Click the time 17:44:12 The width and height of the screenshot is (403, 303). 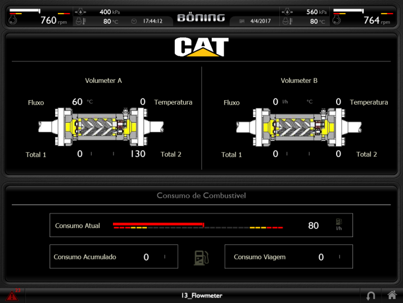153,21
